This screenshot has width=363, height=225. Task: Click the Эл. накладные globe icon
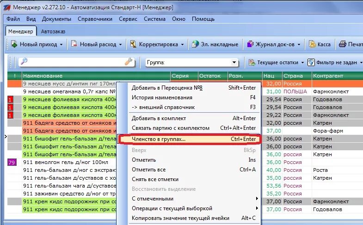click(196, 44)
